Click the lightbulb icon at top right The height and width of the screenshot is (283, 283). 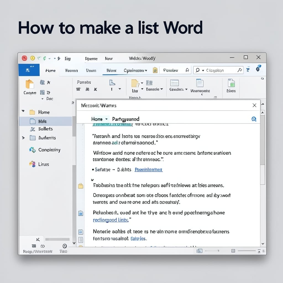coord(259,68)
